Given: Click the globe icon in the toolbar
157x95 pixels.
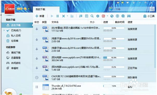Looking at the screenshot, I should point(112,16).
